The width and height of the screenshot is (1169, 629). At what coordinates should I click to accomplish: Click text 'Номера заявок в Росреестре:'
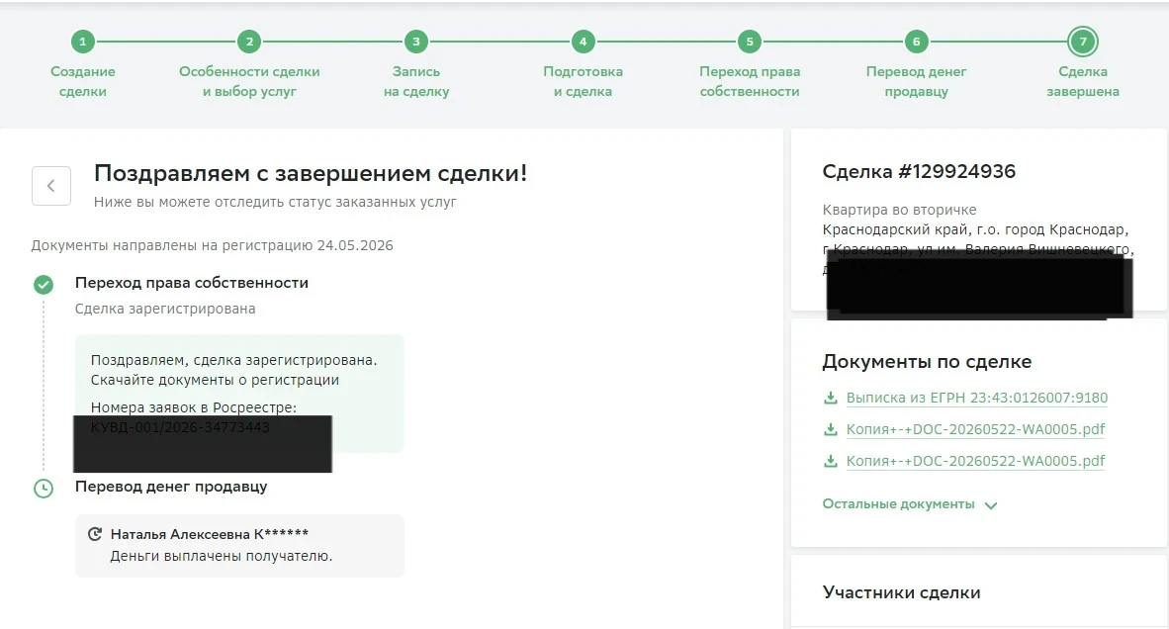coord(194,406)
